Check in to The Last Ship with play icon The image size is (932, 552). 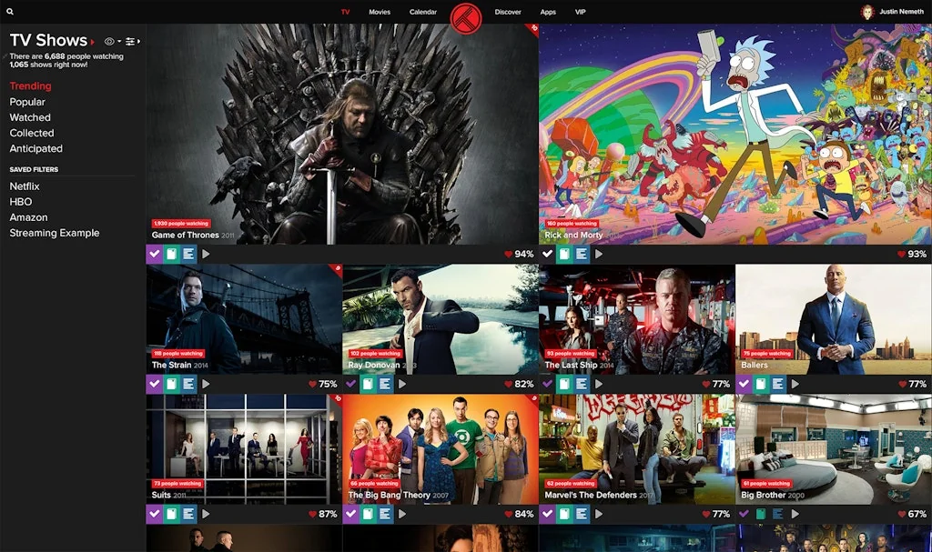tap(599, 384)
